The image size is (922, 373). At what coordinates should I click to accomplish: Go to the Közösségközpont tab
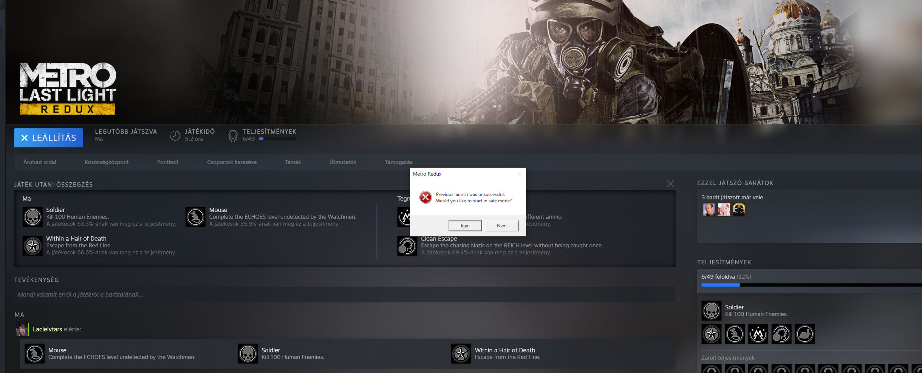pos(107,162)
